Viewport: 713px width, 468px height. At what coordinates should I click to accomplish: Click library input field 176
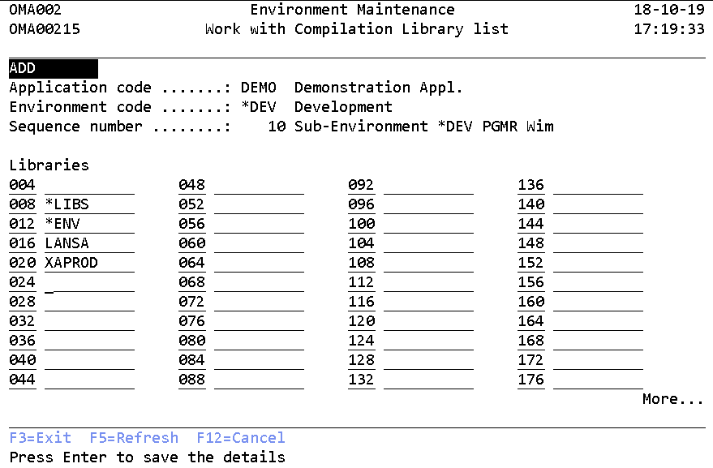[598, 380]
